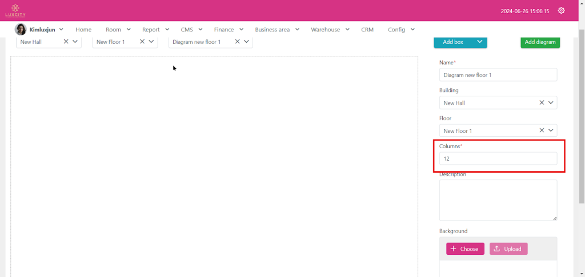Click the Choose background button
This screenshot has height=277, width=585.
tap(465, 249)
